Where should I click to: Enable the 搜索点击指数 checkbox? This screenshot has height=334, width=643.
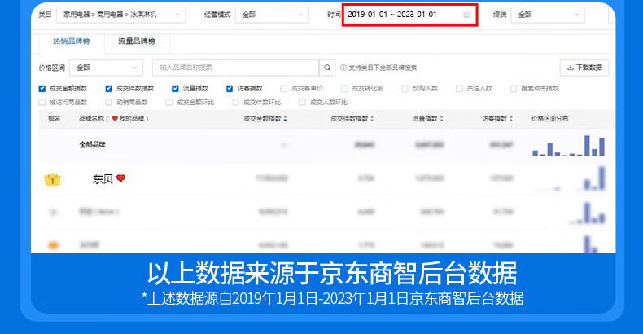pyautogui.click(x=514, y=89)
